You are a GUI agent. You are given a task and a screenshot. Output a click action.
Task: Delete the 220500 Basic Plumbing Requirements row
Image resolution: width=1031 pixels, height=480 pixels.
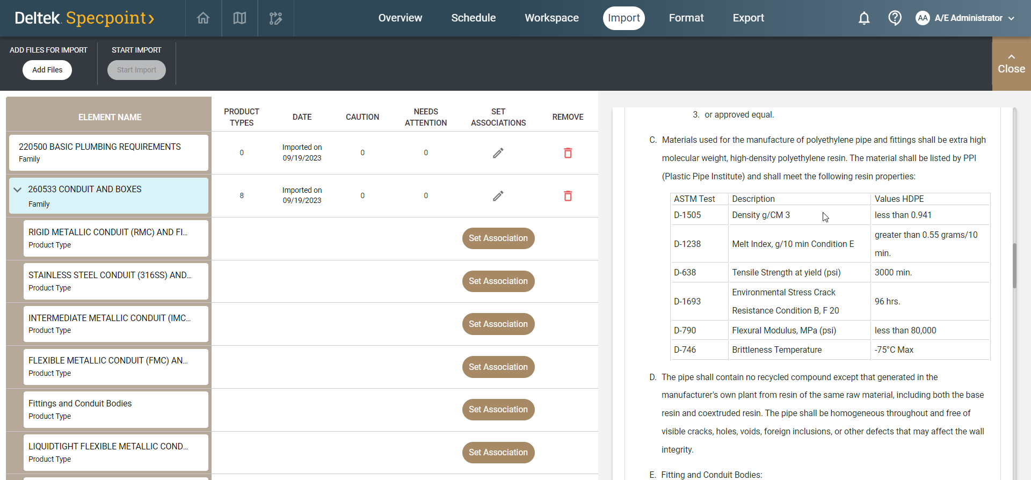pos(568,153)
